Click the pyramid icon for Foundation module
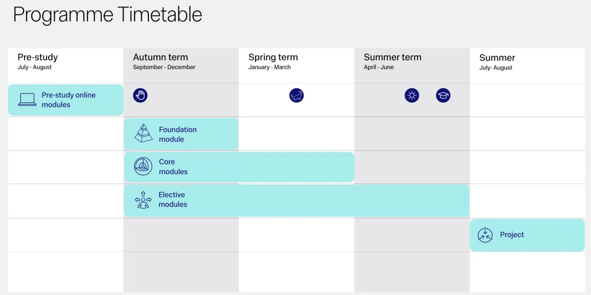 pos(143,133)
